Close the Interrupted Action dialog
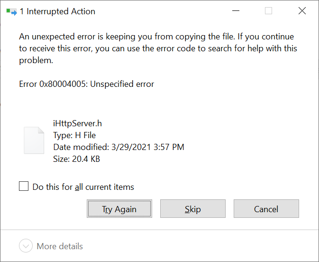Viewport: 319px width, 262px height. [302, 11]
